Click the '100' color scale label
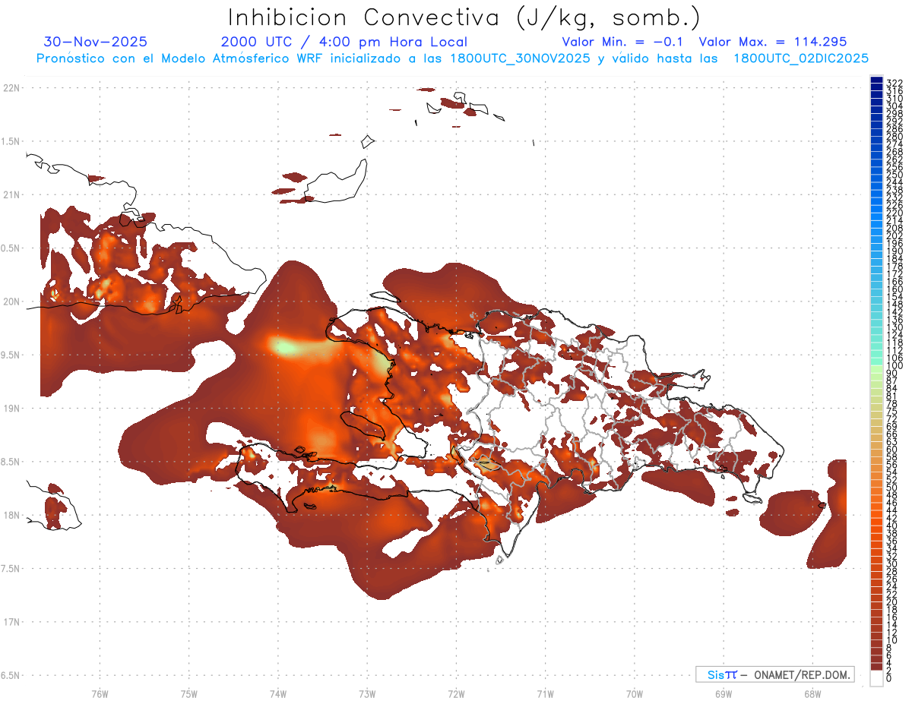912x704 pixels. coord(894,366)
